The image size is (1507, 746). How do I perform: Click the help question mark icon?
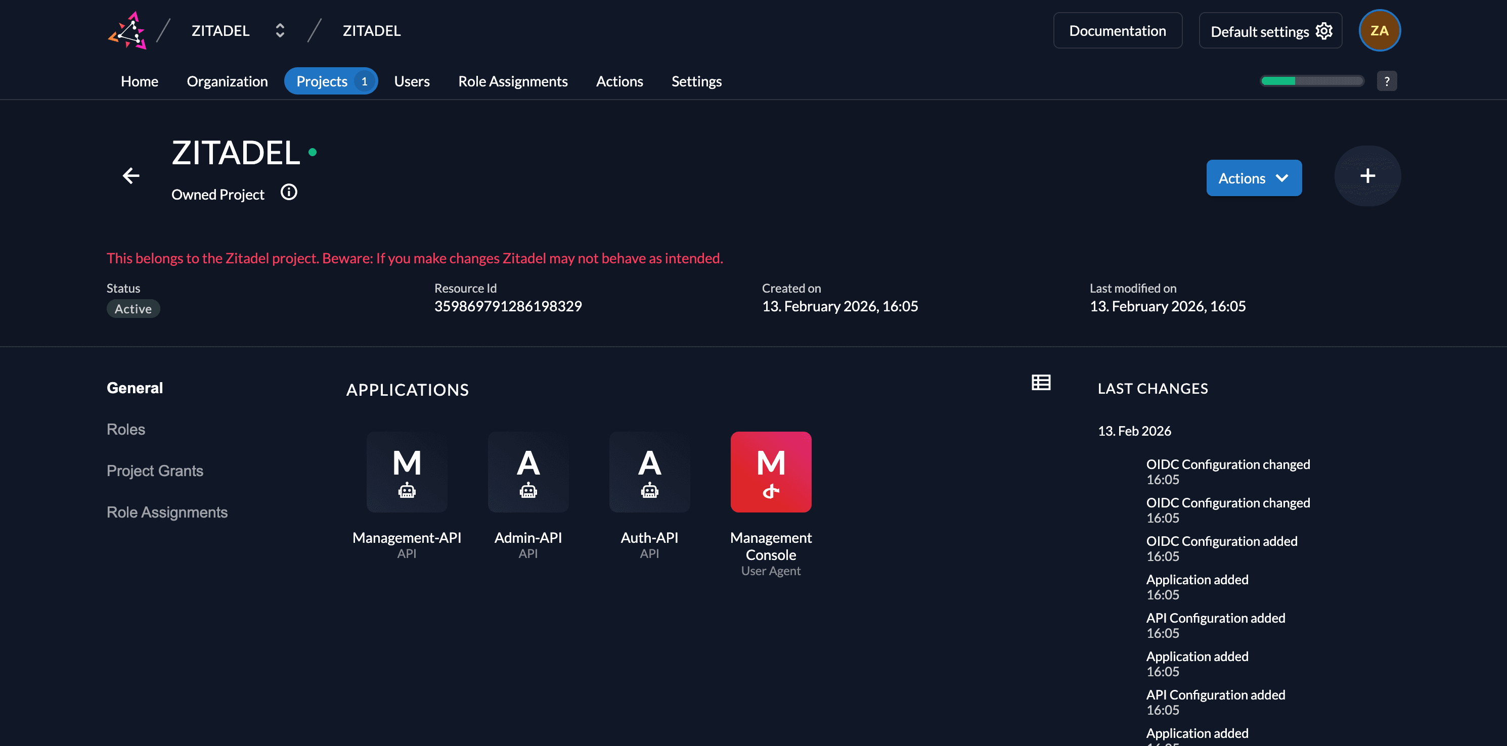(x=1387, y=81)
